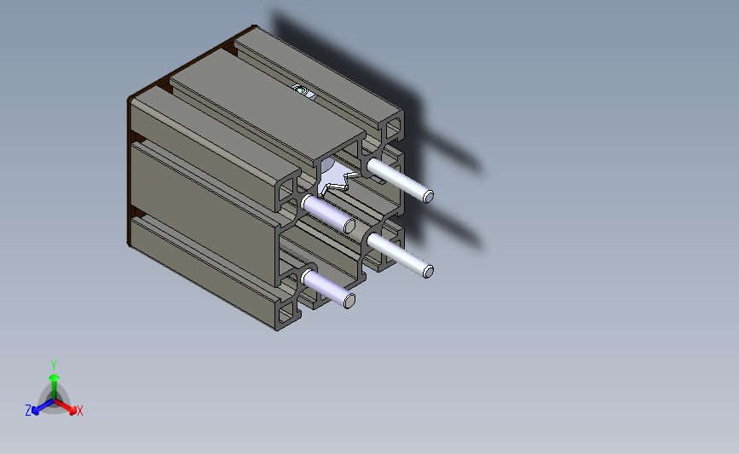Click the green Y axis arrow of the triad
739x454 pixels.
(x=54, y=387)
